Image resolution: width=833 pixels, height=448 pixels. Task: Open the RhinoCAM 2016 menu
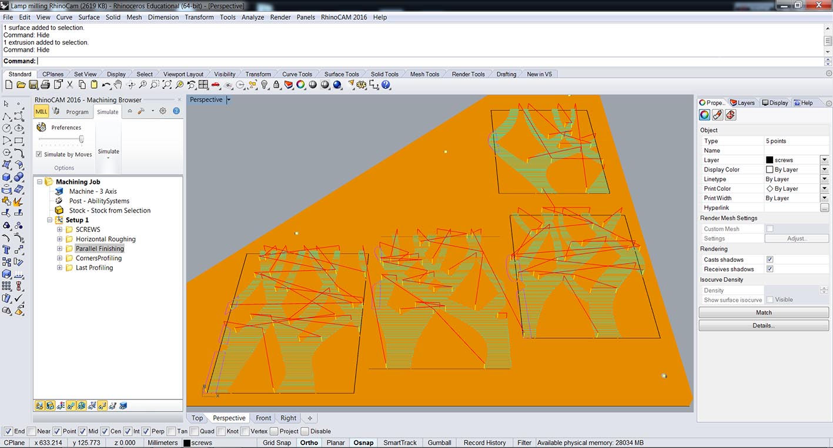(344, 17)
